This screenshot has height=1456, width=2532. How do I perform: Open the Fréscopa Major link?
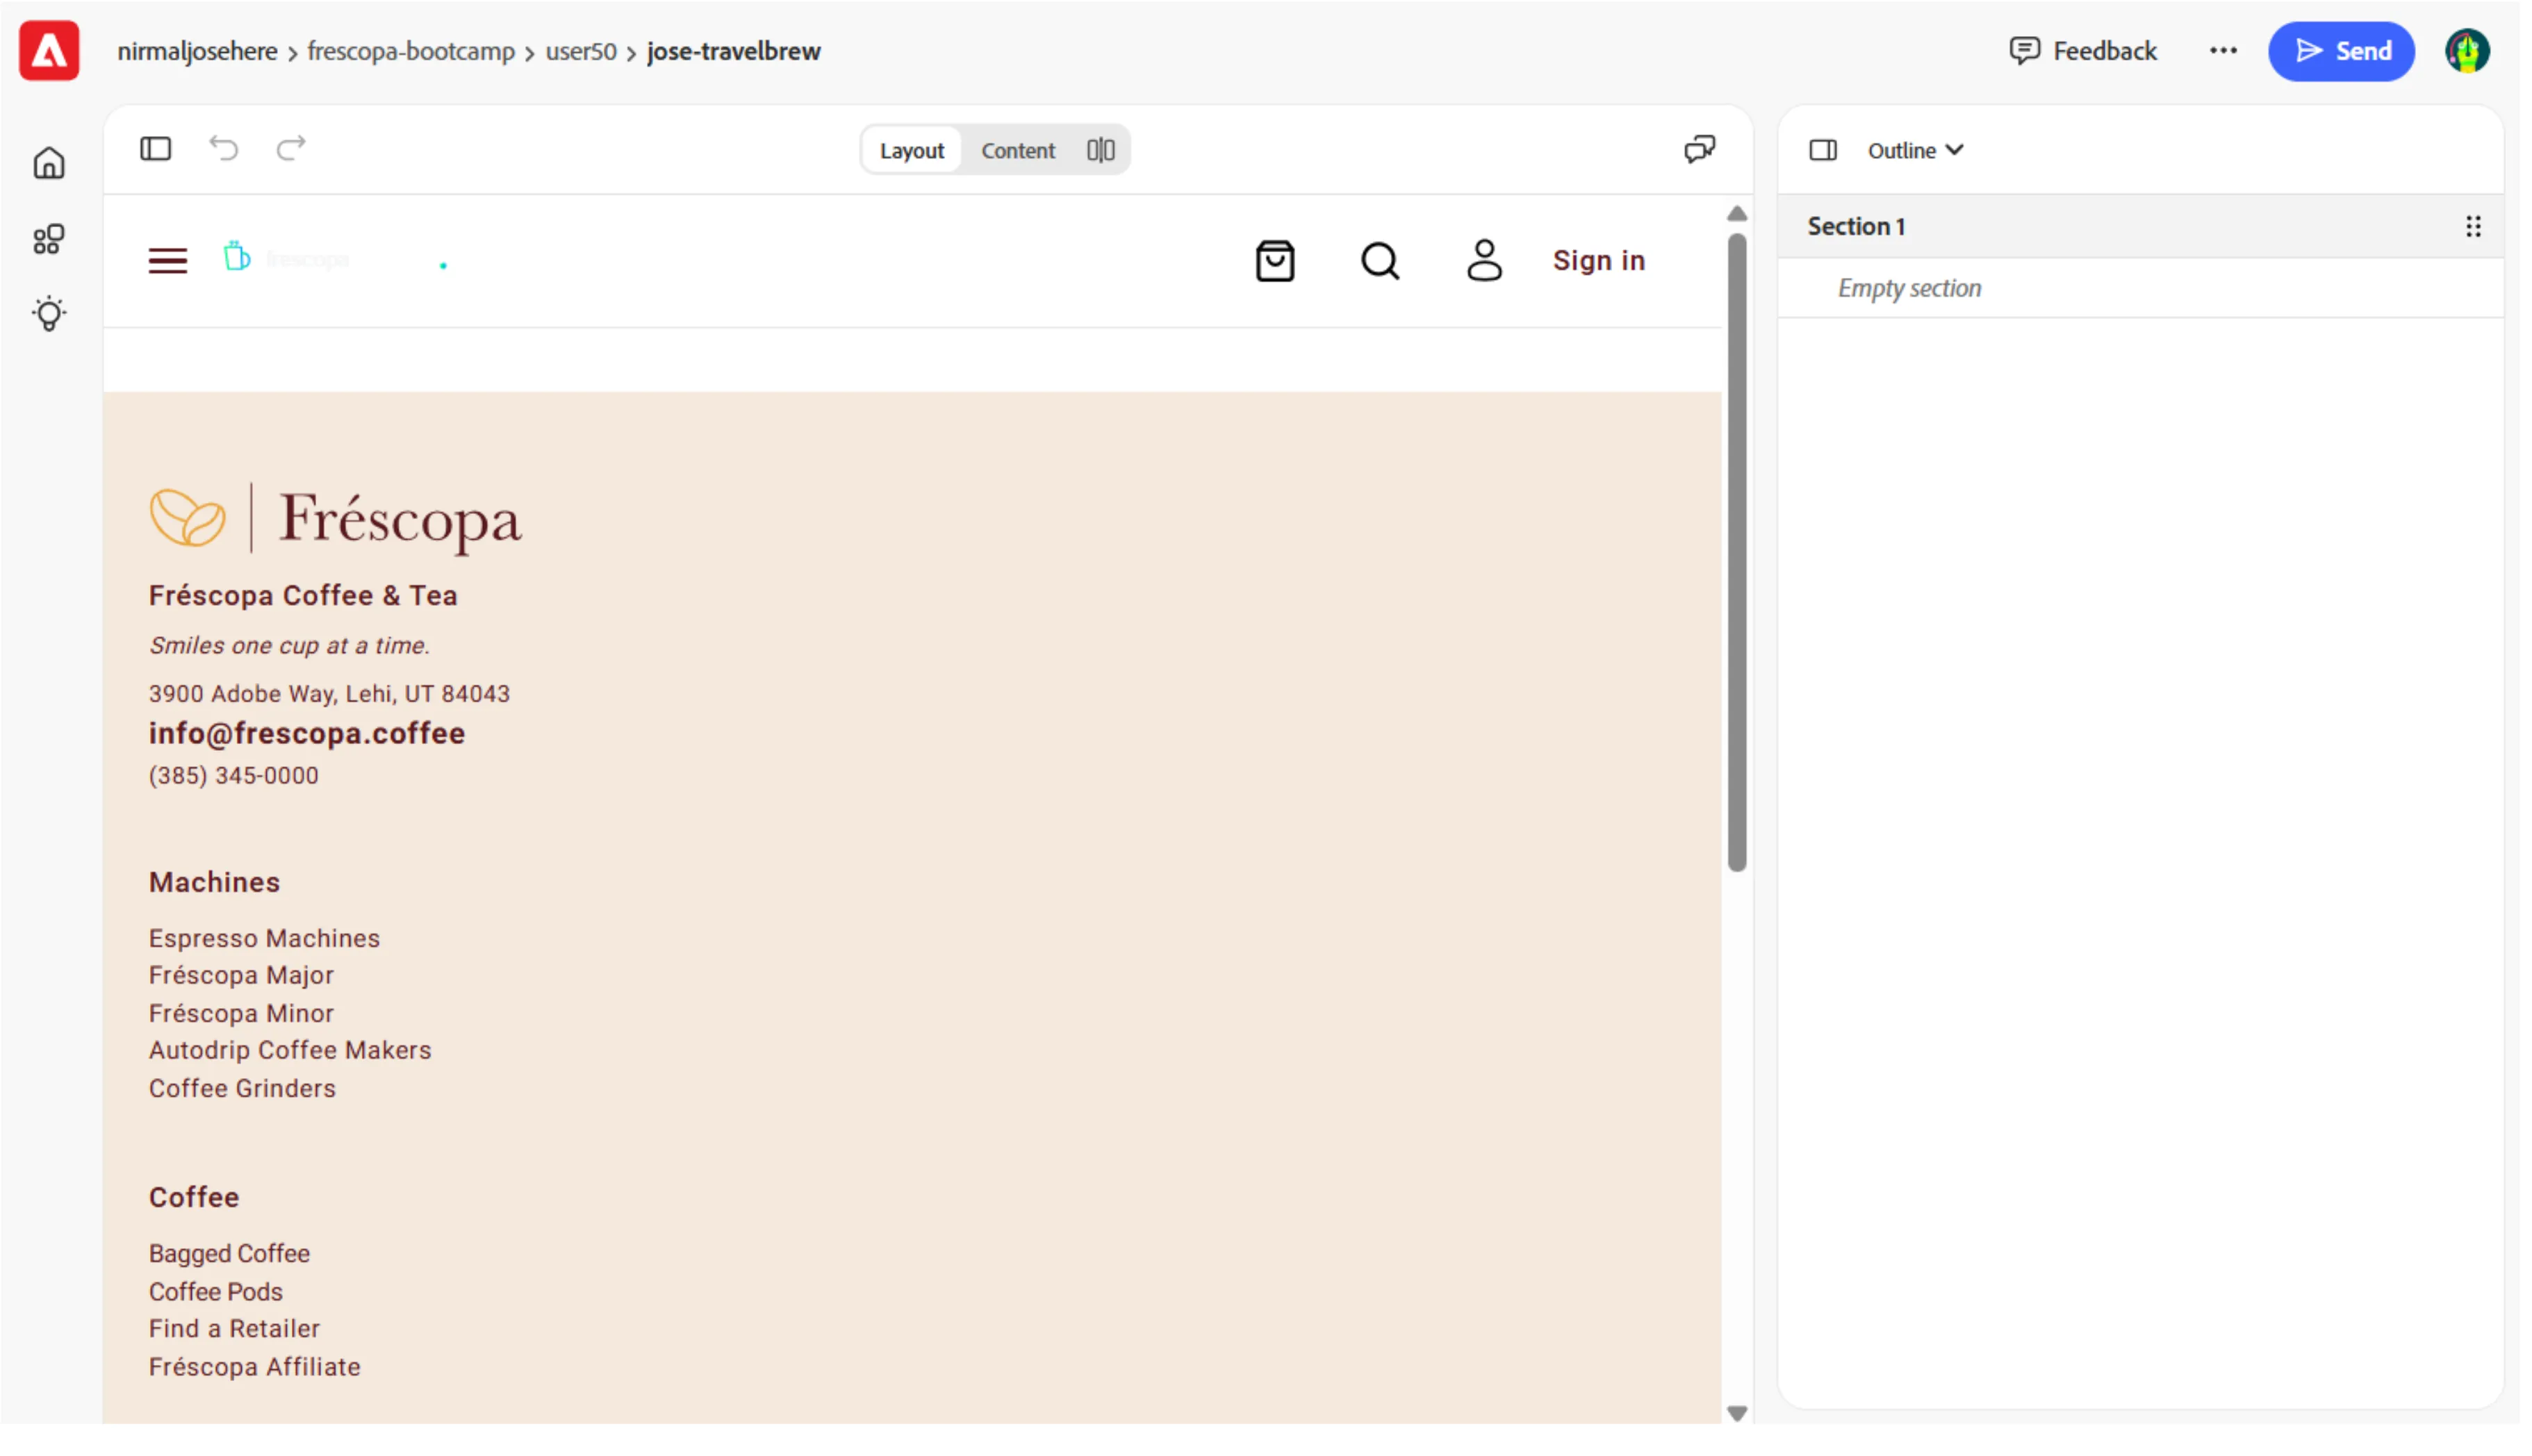point(241,975)
